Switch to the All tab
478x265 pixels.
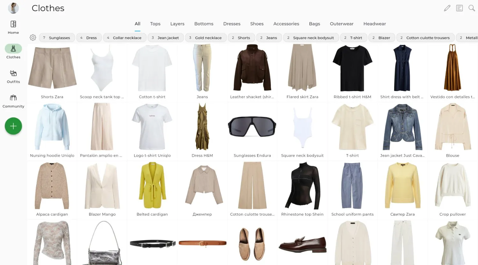coord(137,24)
